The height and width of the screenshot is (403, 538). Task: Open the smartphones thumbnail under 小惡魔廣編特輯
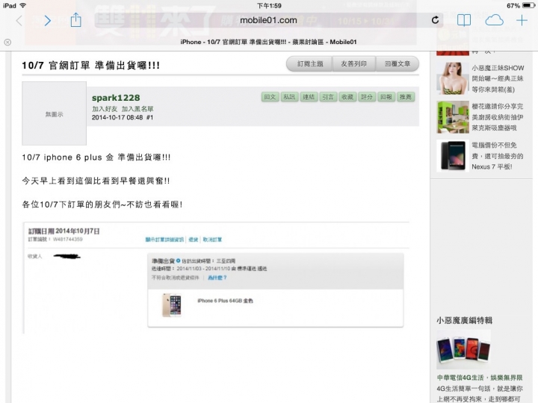click(x=463, y=349)
